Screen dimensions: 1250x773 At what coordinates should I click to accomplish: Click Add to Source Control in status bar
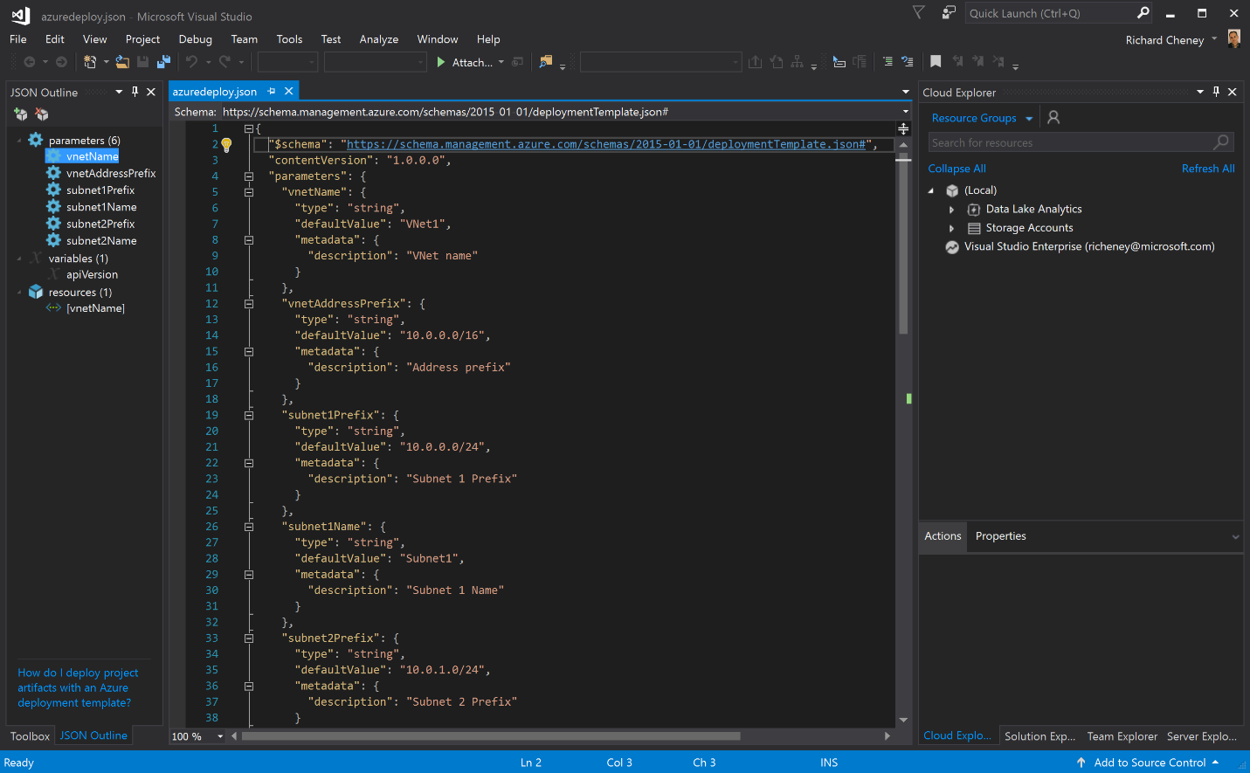tap(1150, 763)
